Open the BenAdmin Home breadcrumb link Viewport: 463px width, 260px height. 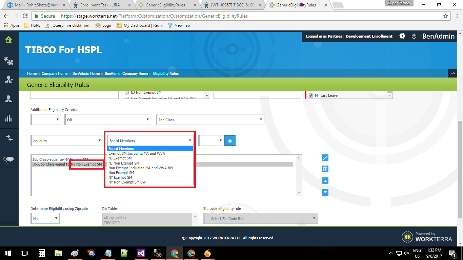(x=86, y=73)
